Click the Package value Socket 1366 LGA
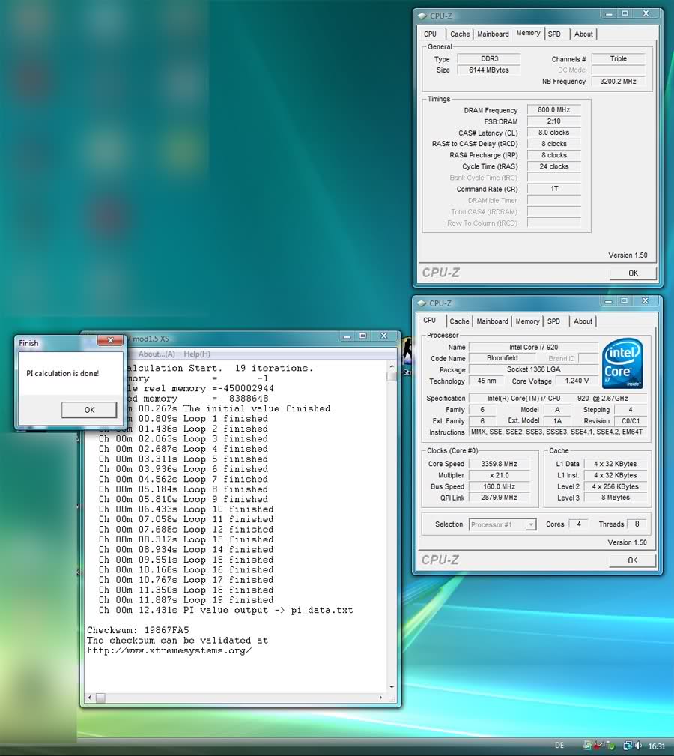 coord(533,369)
